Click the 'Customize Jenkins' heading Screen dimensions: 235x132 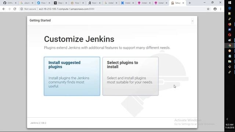tap(79, 39)
